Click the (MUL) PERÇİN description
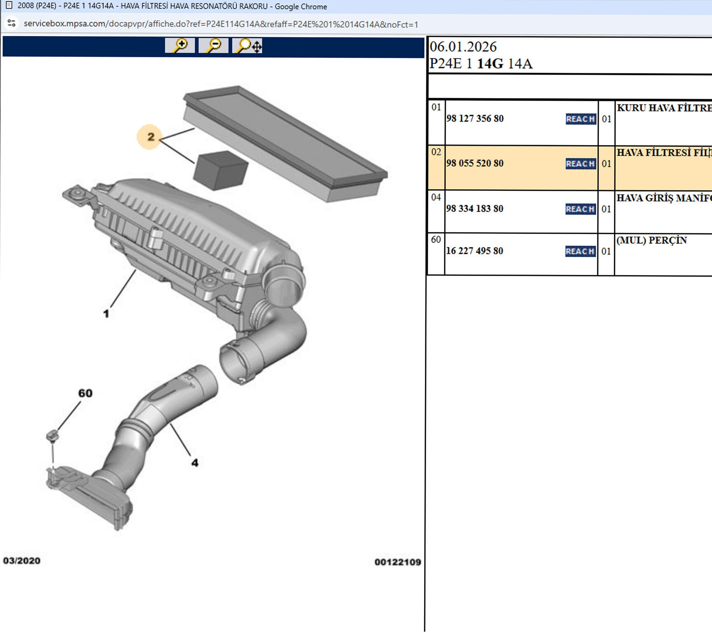 click(651, 240)
